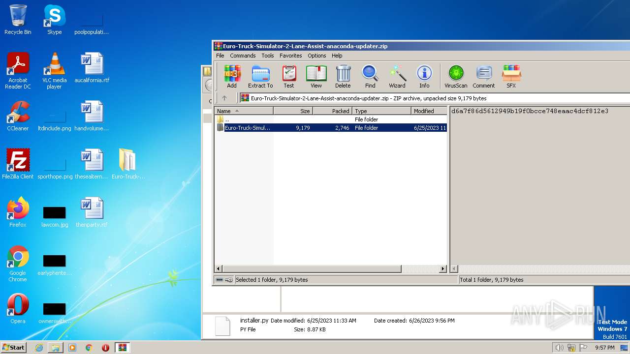Select sporthope.png desktop file
630x354 pixels.
54,168
